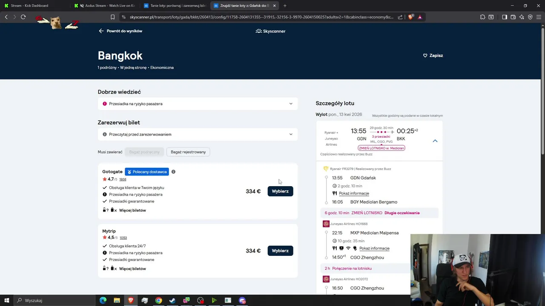Expand Więcej biletów under Mytrip
Screen dimensions: 545x306
click(132, 269)
